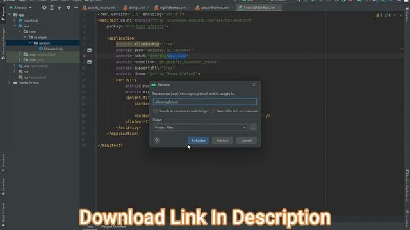This screenshot has width=410, height=230.
Task: Open the Build Variants side tab
Action: click(x=3, y=214)
